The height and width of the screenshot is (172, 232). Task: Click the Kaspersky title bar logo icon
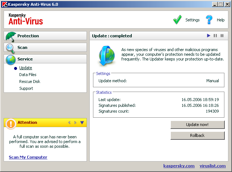point(5,4)
